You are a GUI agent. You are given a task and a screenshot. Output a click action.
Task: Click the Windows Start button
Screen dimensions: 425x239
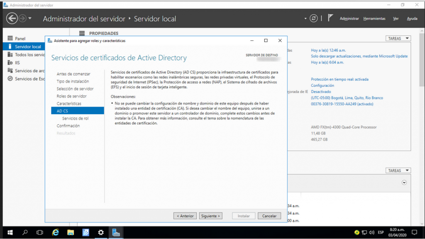point(10,232)
